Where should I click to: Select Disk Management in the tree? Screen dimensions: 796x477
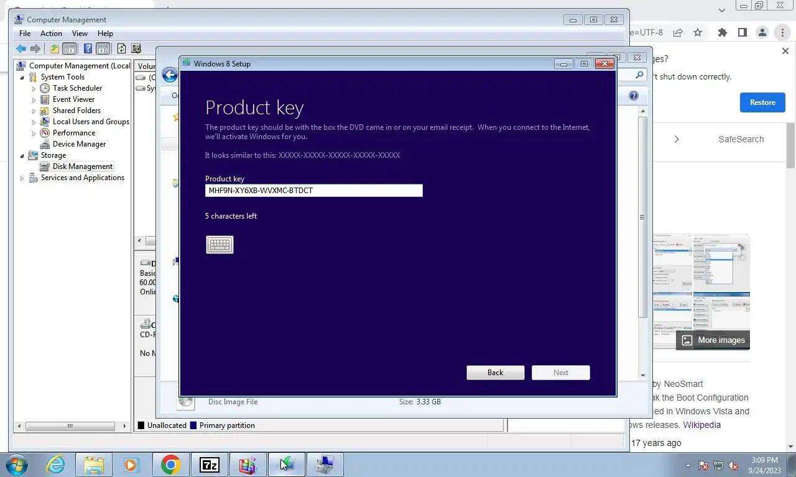[x=83, y=166]
